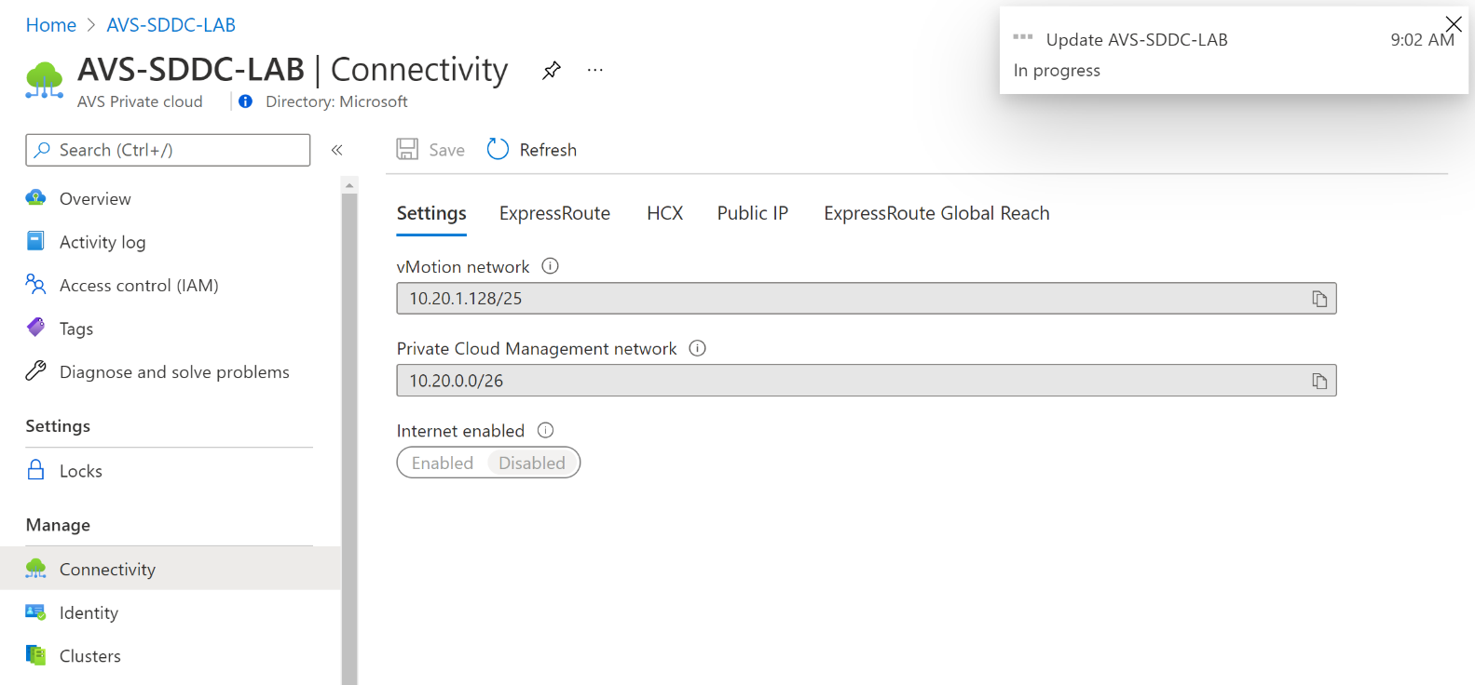The width and height of the screenshot is (1475, 685).
Task: Switch to the ExpressRoute tab
Action: tap(554, 213)
